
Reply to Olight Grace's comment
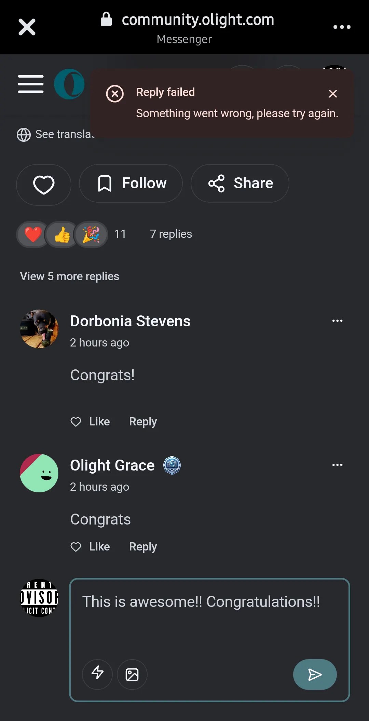[143, 547]
